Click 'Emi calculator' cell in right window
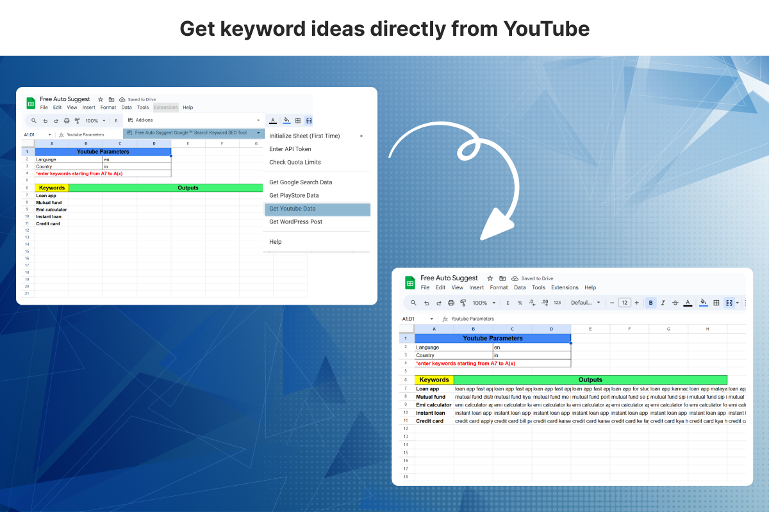The image size is (769, 512). point(434,404)
